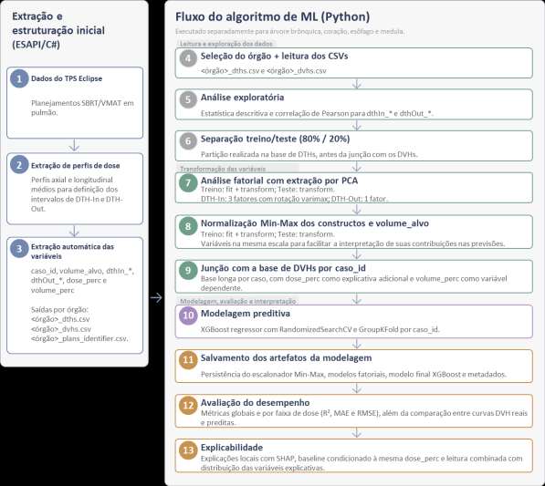Screen dimensions: 545x486
Task: Select the Dados do TPS Eclipse box
Action: [75, 103]
